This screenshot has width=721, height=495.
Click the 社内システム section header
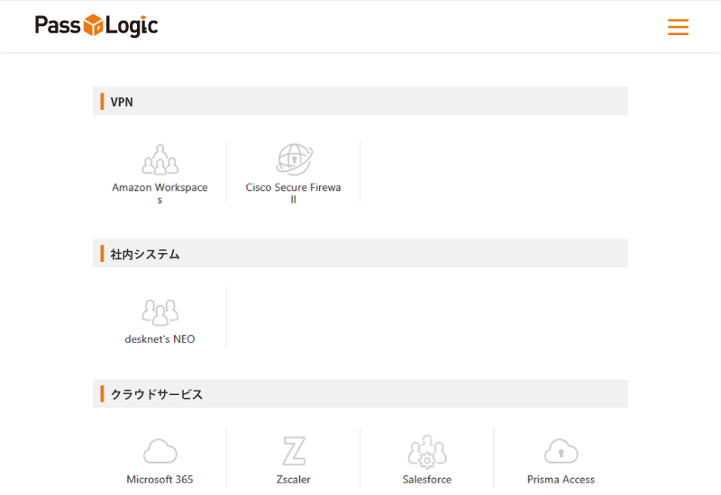[x=145, y=254]
